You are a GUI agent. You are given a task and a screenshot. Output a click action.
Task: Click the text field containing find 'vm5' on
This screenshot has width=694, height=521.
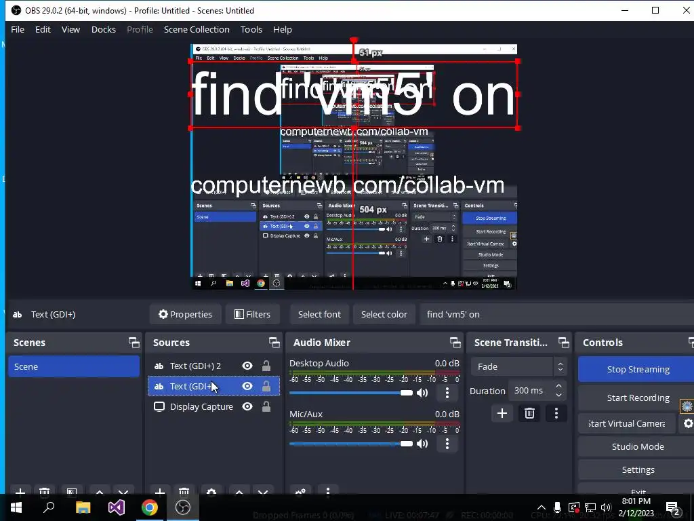tap(557, 314)
